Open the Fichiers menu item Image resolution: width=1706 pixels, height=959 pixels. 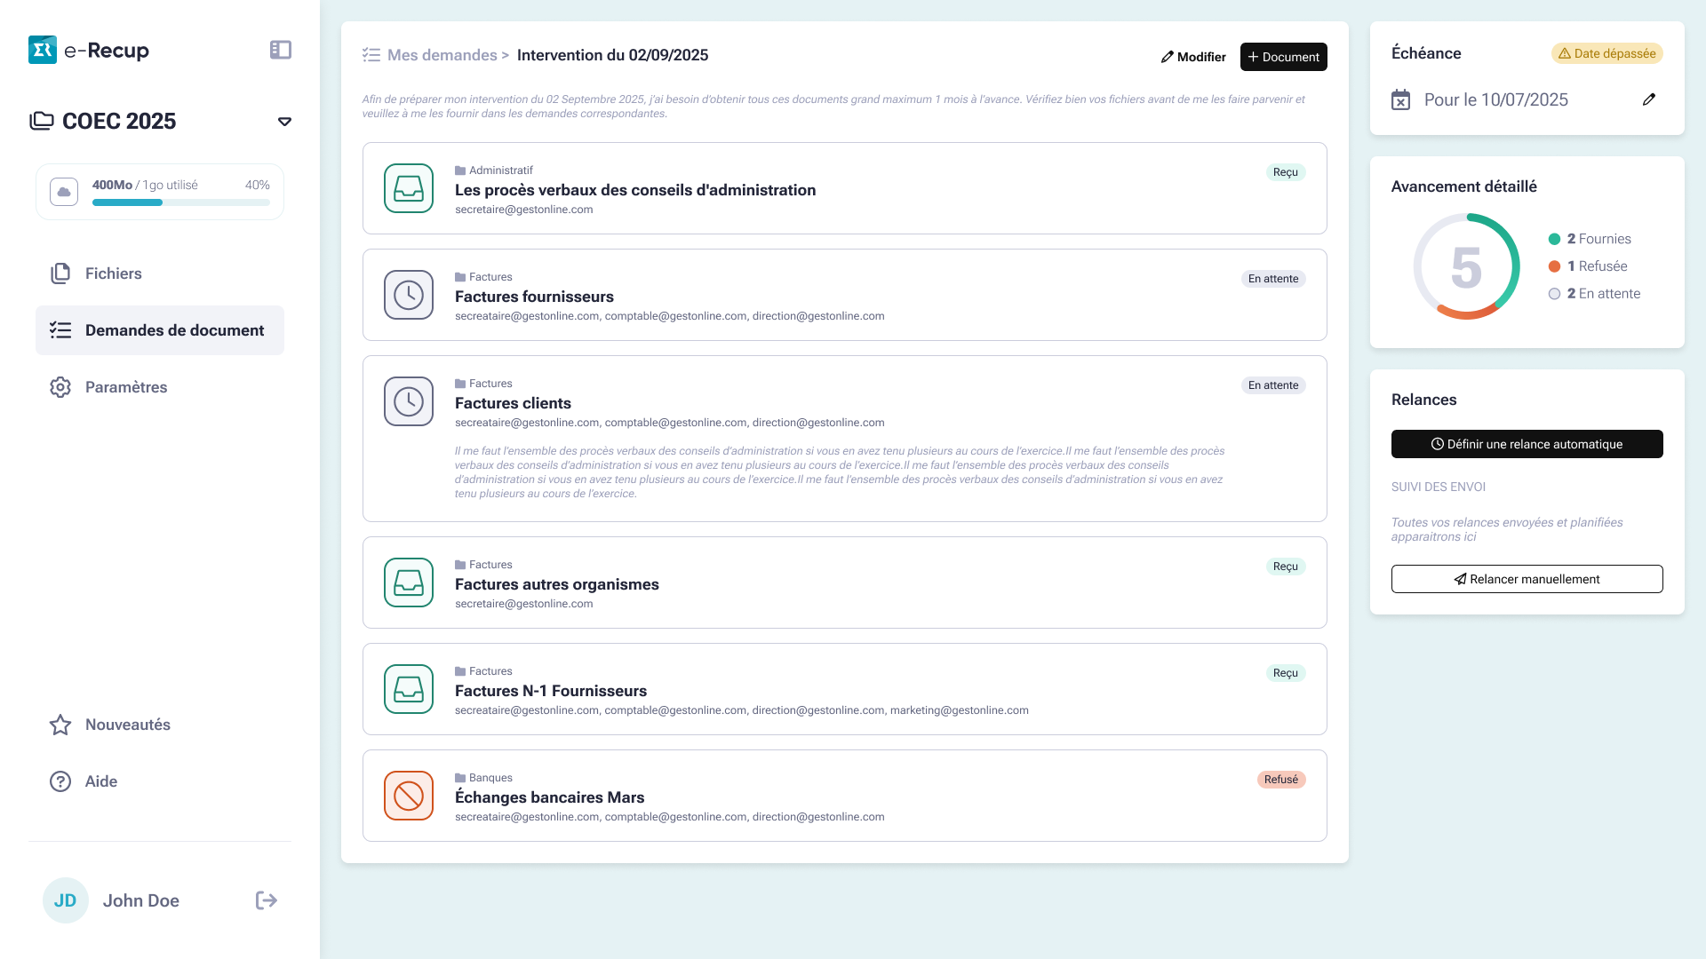coord(114,273)
